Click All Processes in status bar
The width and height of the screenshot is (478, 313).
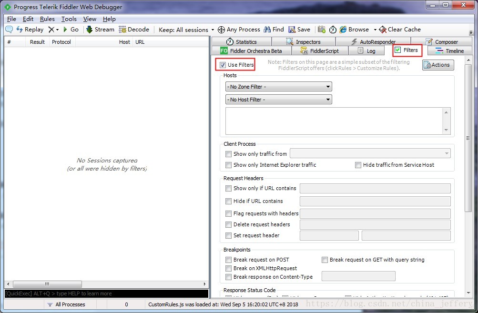click(66, 304)
